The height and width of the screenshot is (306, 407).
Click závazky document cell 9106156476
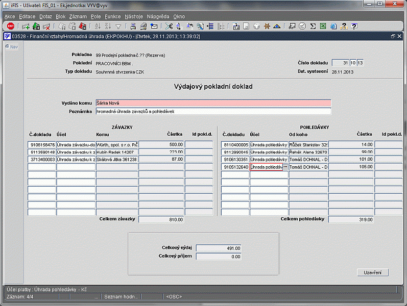coord(42,145)
